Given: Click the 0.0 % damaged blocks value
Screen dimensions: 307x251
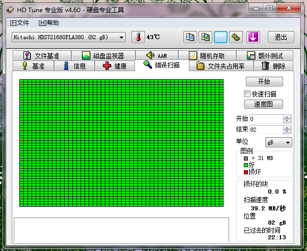Looking at the screenshot, I should coord(277,192).
